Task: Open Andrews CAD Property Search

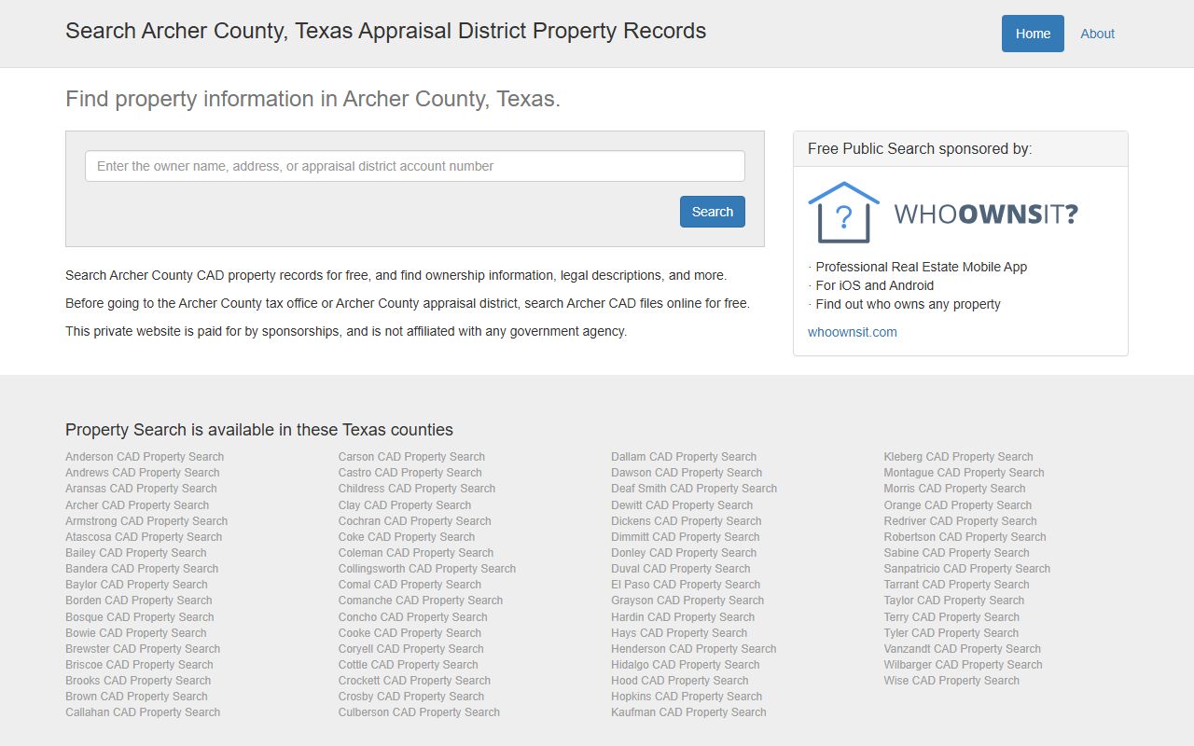Action: tap(143, 473)
